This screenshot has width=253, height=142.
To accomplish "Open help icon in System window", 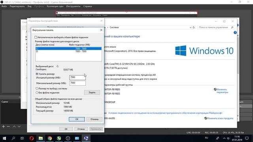I will [235, 32].
